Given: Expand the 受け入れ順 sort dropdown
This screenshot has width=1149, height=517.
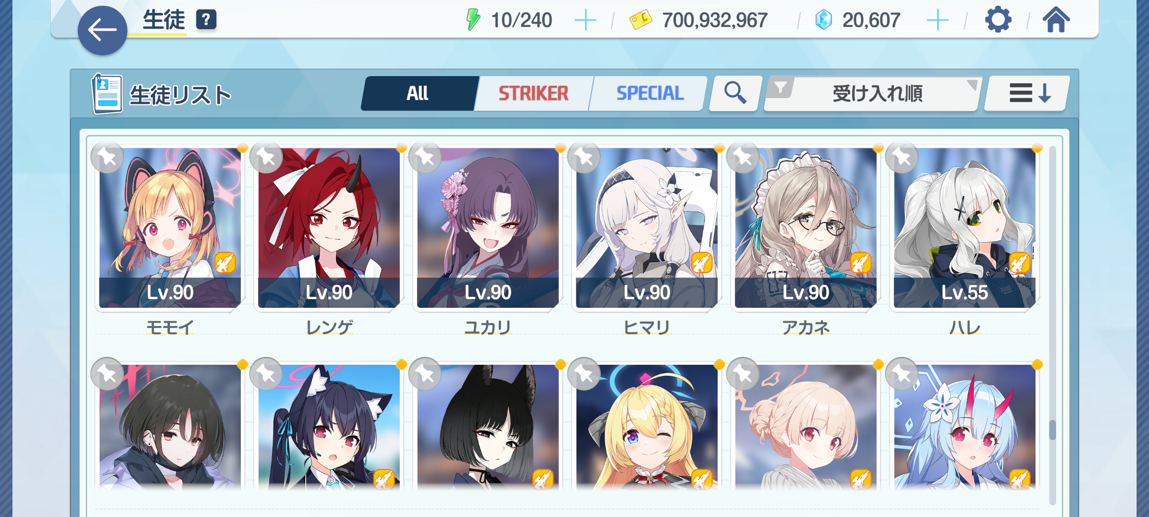Looking at the screenshot, I should pos(872,93).
